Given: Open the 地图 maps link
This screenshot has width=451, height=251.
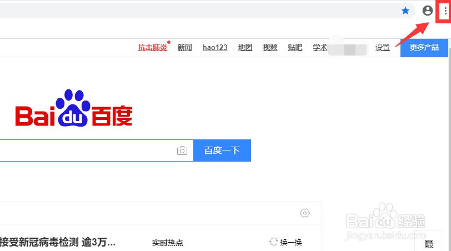Looking at the screenshot, I should pyautogui.click(x=245, y=47).
